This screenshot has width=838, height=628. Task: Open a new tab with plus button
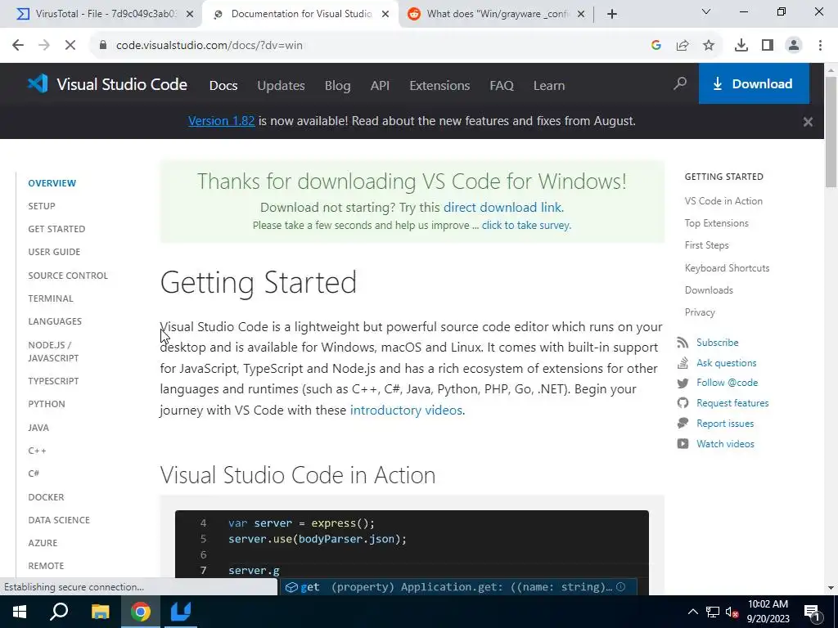tap(612, 15)
